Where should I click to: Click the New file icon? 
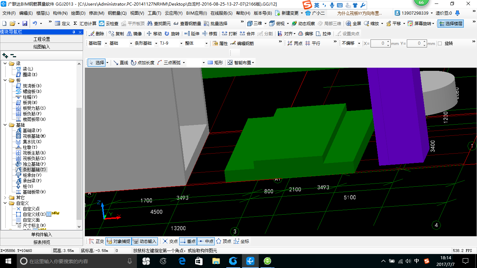click(4, 23)
